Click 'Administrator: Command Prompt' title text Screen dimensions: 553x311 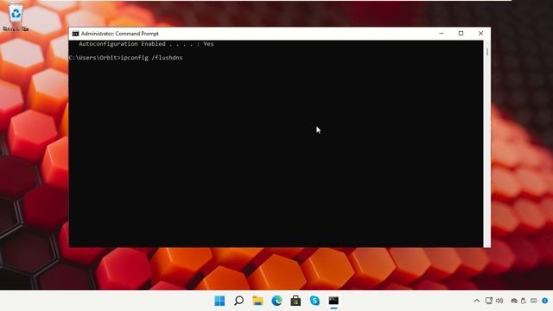click(x=120, y=34)
